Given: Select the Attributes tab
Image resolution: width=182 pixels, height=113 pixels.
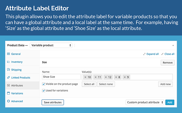Looking at the screenshot, I should (x=22, y=85).
